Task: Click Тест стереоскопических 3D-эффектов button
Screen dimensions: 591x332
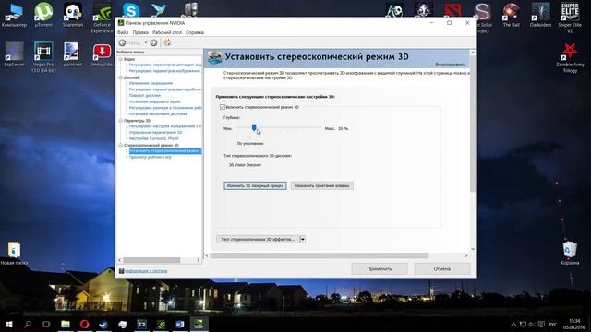Action: coord(258,240)
